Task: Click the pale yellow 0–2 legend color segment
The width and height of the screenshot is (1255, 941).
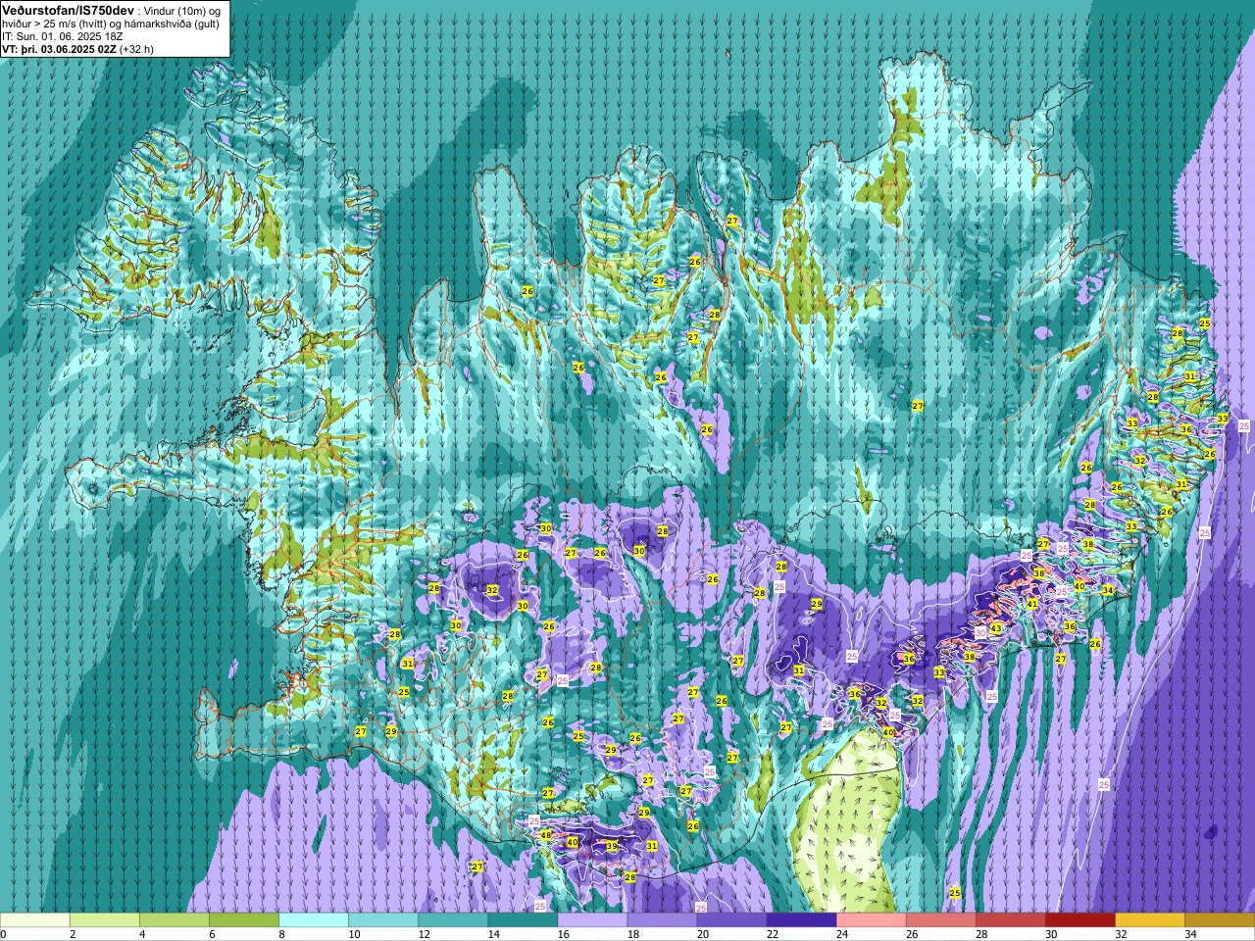Action: [35, 920]
